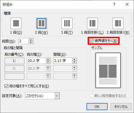Screen dimensions: 134x113
Task: Toggle 段の幅をすべて同じにする checkbox
Action: tap(6, 86)
